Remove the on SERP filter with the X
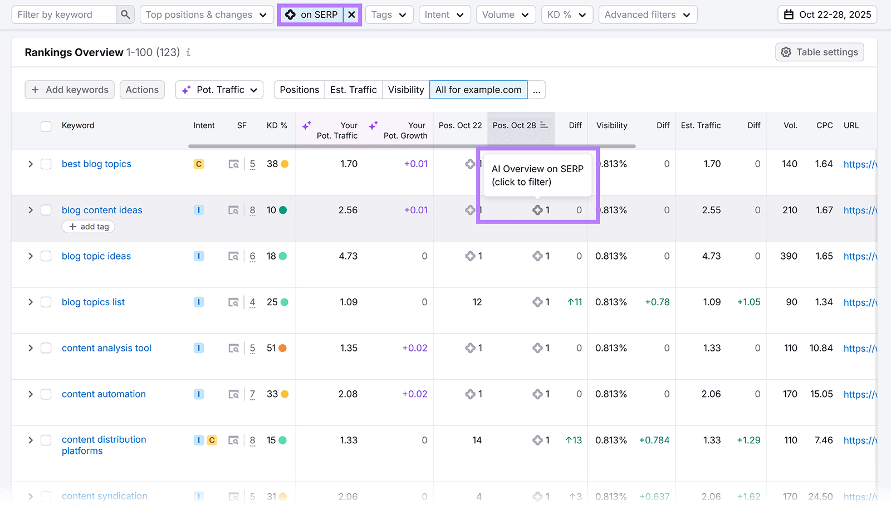Viewport: 891px width, 509px height. (351, 14)
